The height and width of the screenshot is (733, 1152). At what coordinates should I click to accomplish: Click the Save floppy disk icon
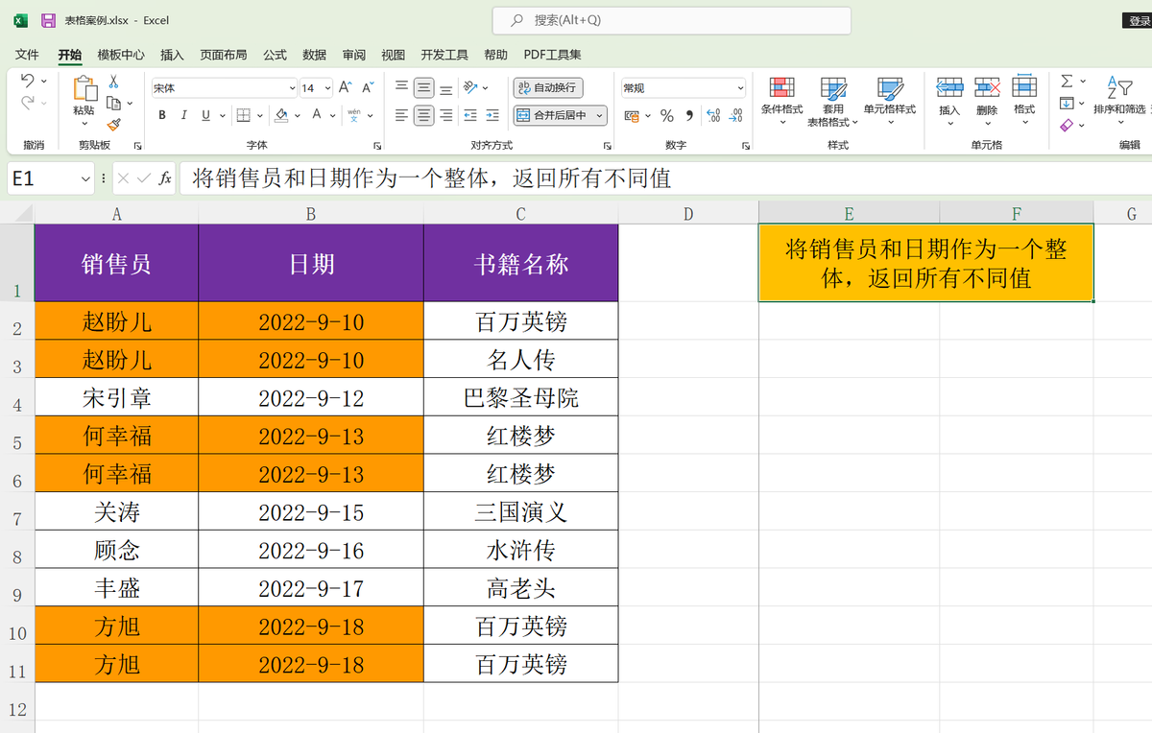48,20
